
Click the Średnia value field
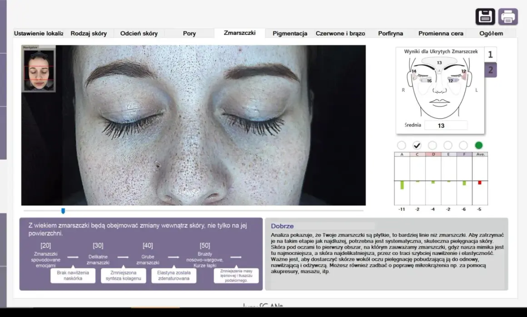(446, 126)
